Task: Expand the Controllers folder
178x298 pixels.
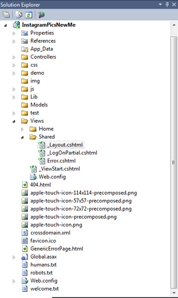Action: 14,57
